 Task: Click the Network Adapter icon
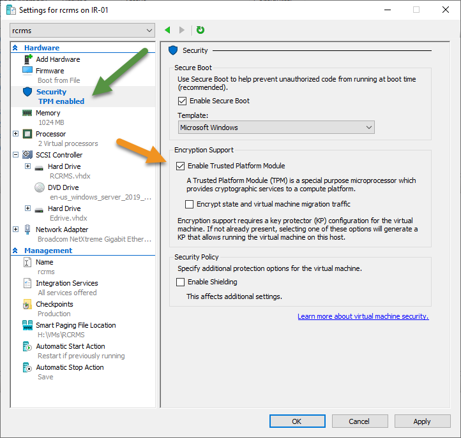pyautogui.click(x=27, y=230)
